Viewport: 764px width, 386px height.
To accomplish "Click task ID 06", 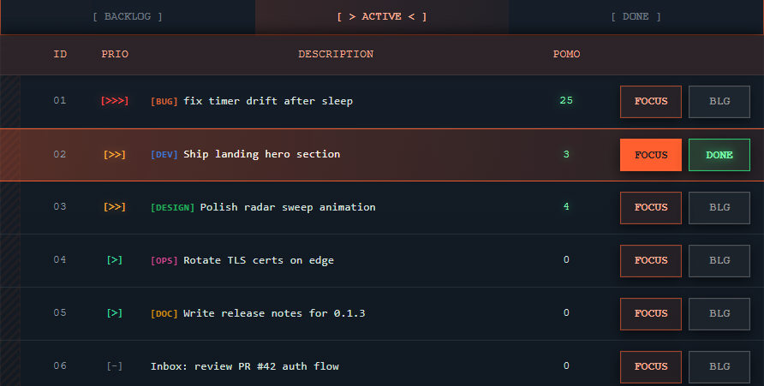I will (59, 366).
